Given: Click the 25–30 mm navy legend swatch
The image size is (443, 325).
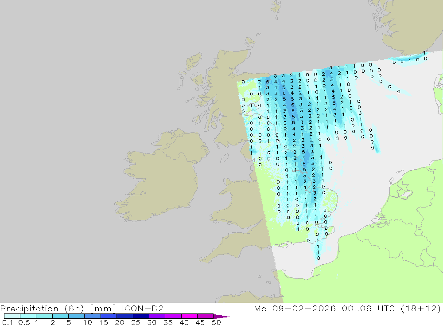Looking at the screenshot, I should 141,316.
